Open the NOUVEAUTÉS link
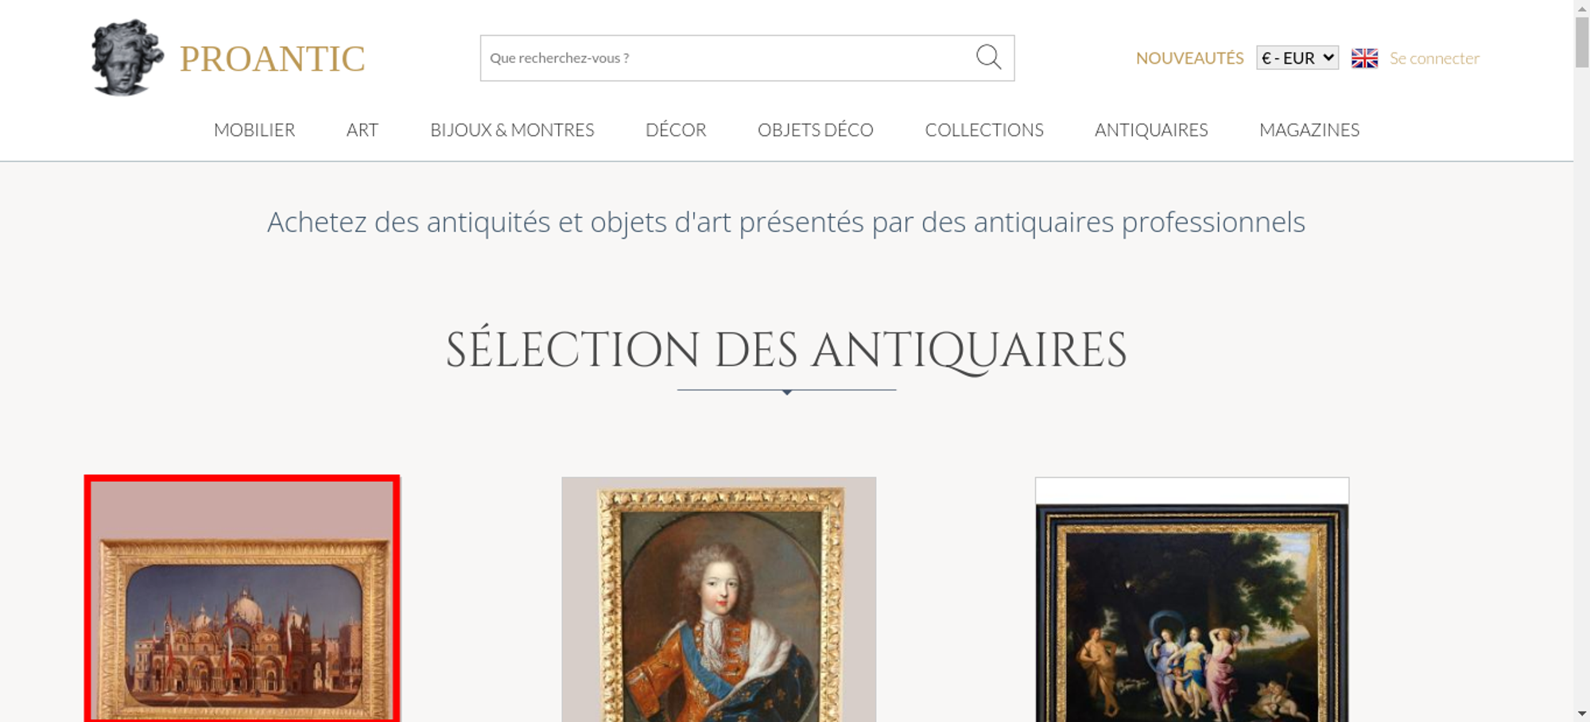1590x722 pixels. [1189, 58]
